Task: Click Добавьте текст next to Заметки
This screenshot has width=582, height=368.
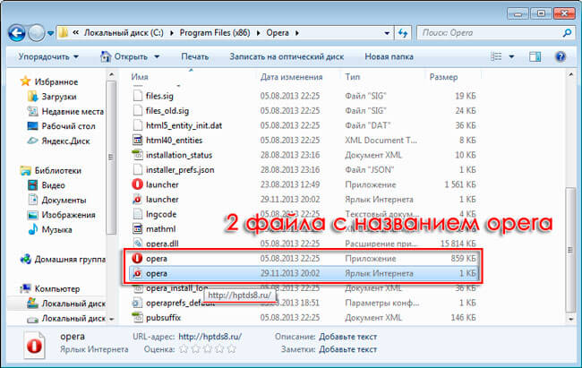Action: [347, 349]
